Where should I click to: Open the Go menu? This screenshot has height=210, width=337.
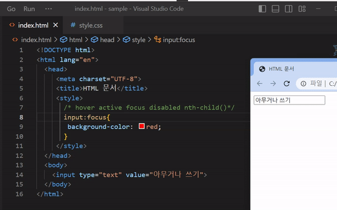click(11, 9)
